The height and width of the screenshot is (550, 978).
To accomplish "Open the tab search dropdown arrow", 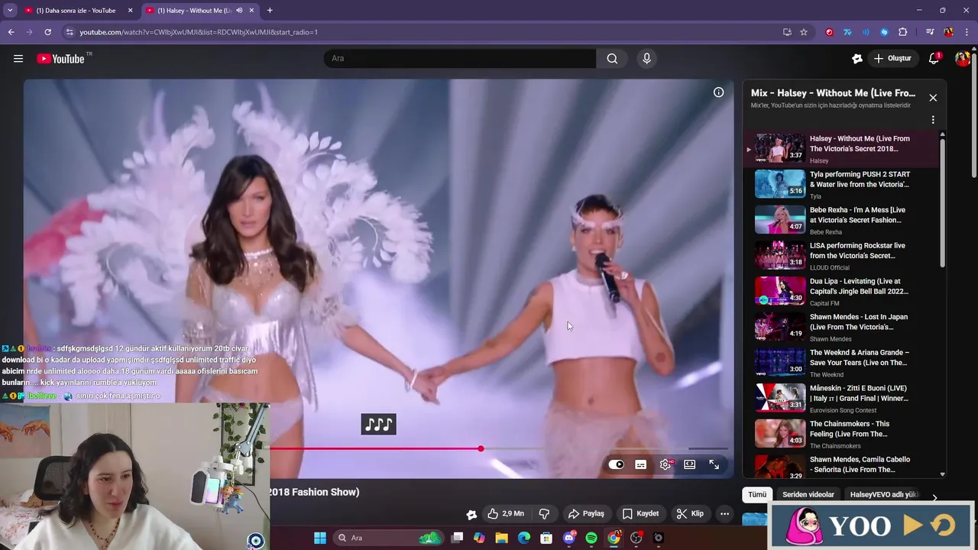I will [10, 11].
